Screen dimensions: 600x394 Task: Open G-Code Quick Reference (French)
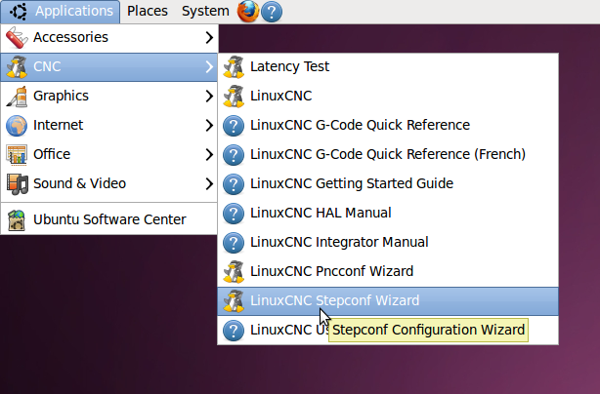click(388, 155)
